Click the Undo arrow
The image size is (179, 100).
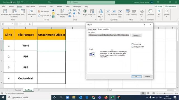(x=22, y=2)
